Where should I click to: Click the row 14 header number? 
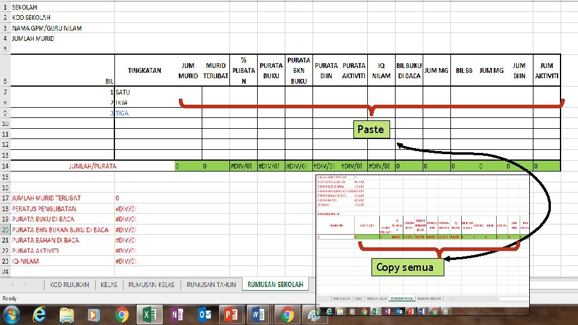point(5,166)
